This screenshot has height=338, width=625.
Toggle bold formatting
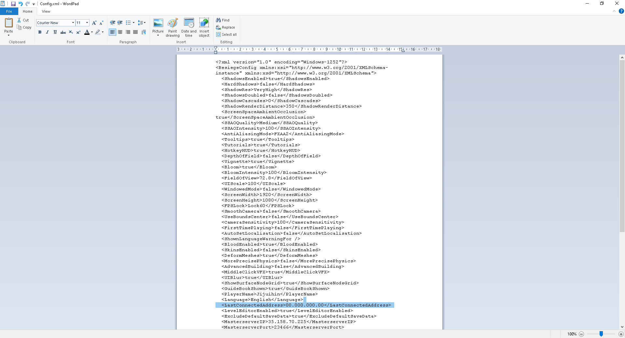[40, 32]
